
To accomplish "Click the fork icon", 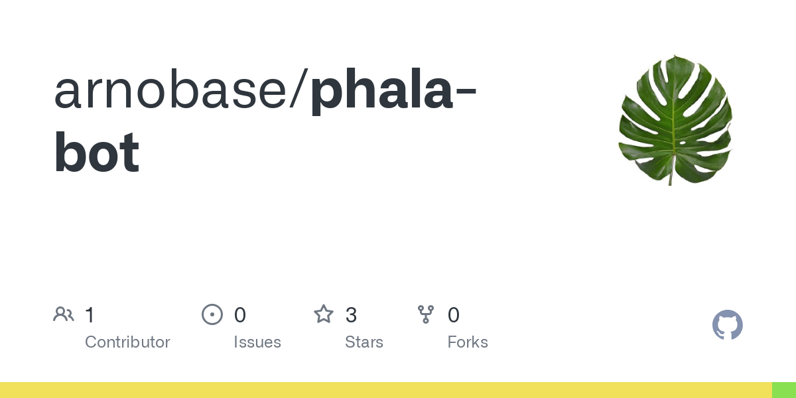I will click(426, 314).
